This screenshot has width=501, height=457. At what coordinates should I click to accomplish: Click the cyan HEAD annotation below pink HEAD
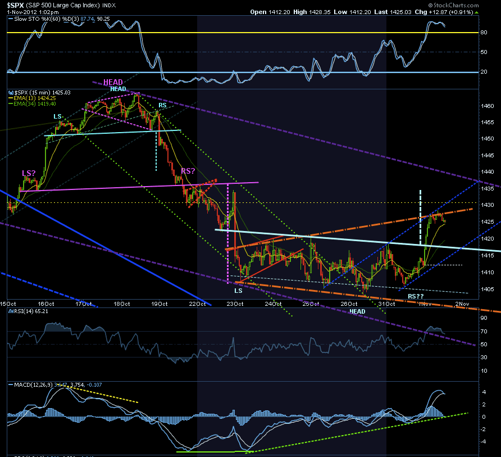118,89
